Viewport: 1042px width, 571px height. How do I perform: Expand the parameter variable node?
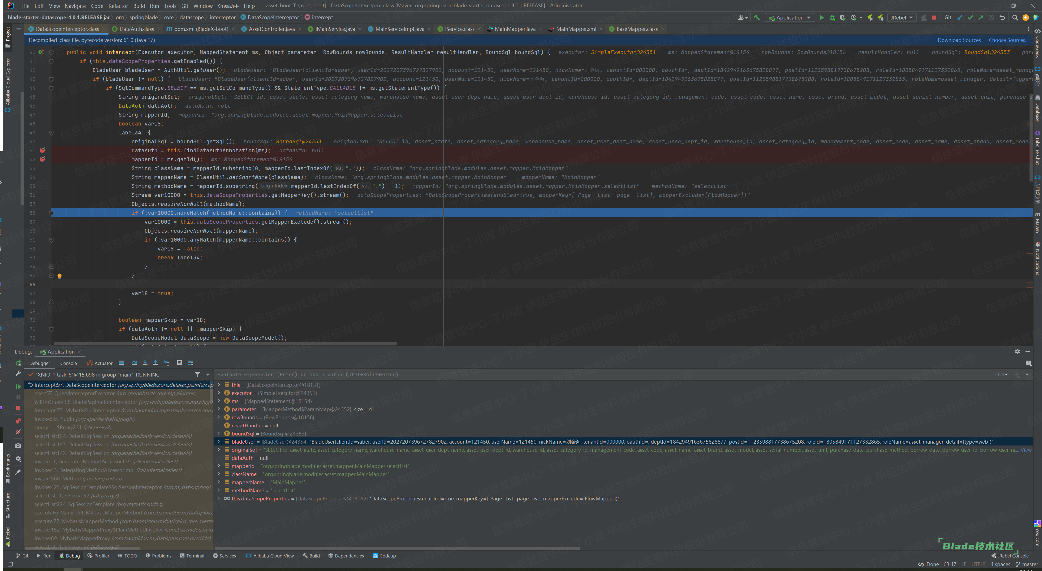(219, 409)
